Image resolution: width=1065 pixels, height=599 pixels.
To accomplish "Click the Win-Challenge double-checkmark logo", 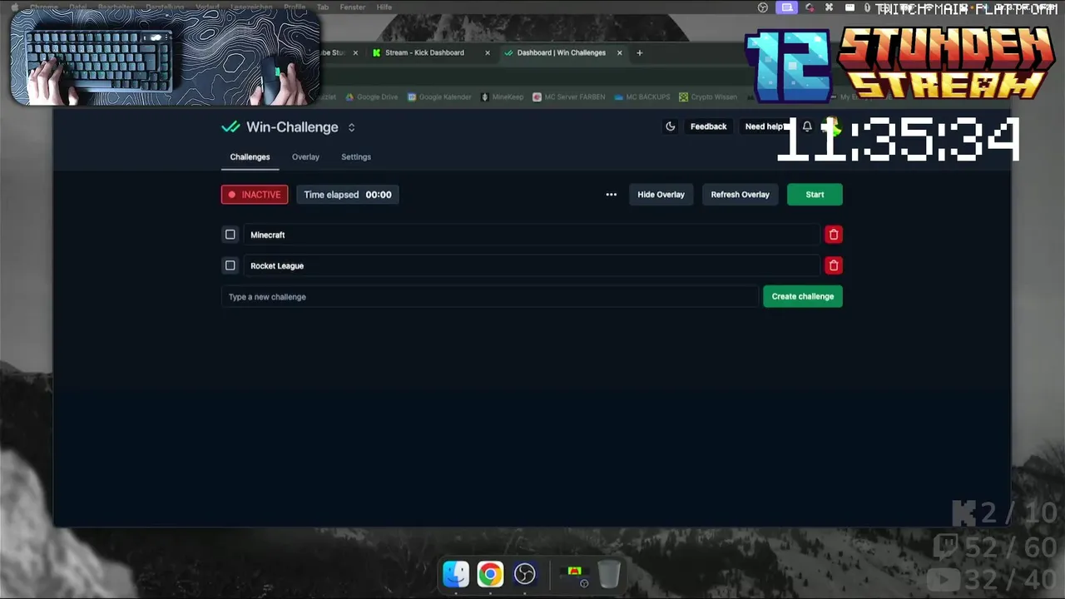I will coord(230,127).
